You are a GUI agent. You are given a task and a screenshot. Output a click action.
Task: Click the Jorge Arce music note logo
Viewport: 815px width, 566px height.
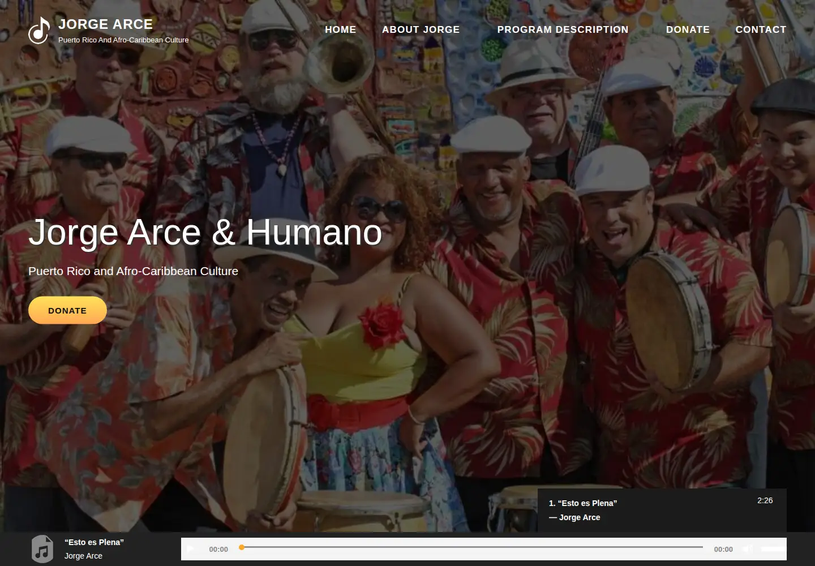pos(39,30)
